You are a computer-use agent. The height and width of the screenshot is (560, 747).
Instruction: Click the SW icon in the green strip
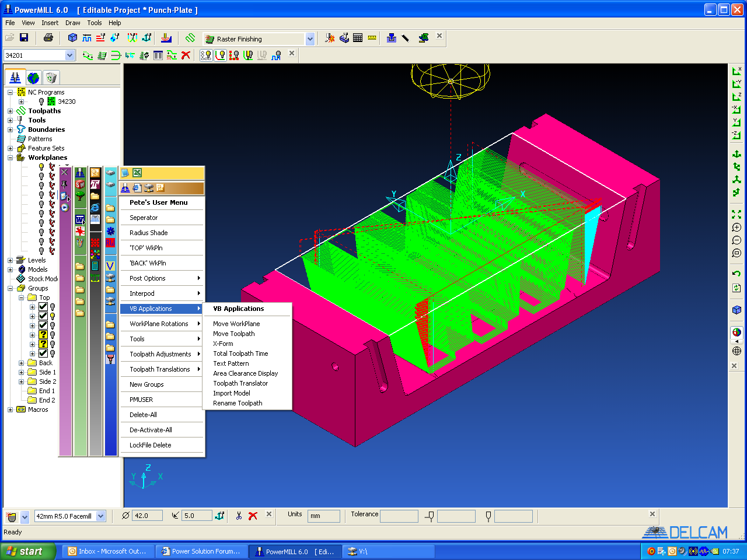pos(80,184)
